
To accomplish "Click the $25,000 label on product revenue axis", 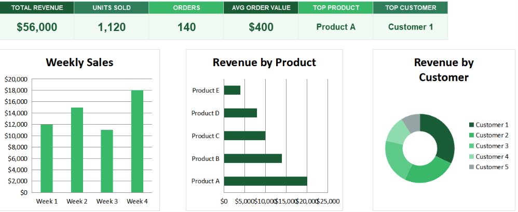I will point(329,201).
